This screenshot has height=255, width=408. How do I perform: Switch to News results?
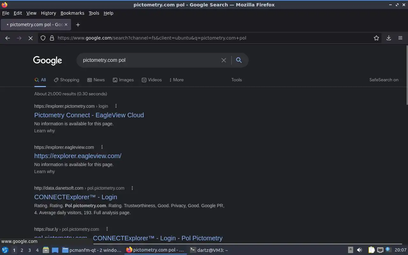click(96, 80)
